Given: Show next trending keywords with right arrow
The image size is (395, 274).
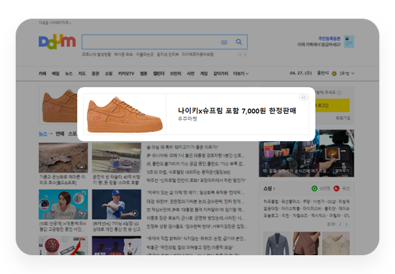Looking at the screenshot, I should pos(245,55).
